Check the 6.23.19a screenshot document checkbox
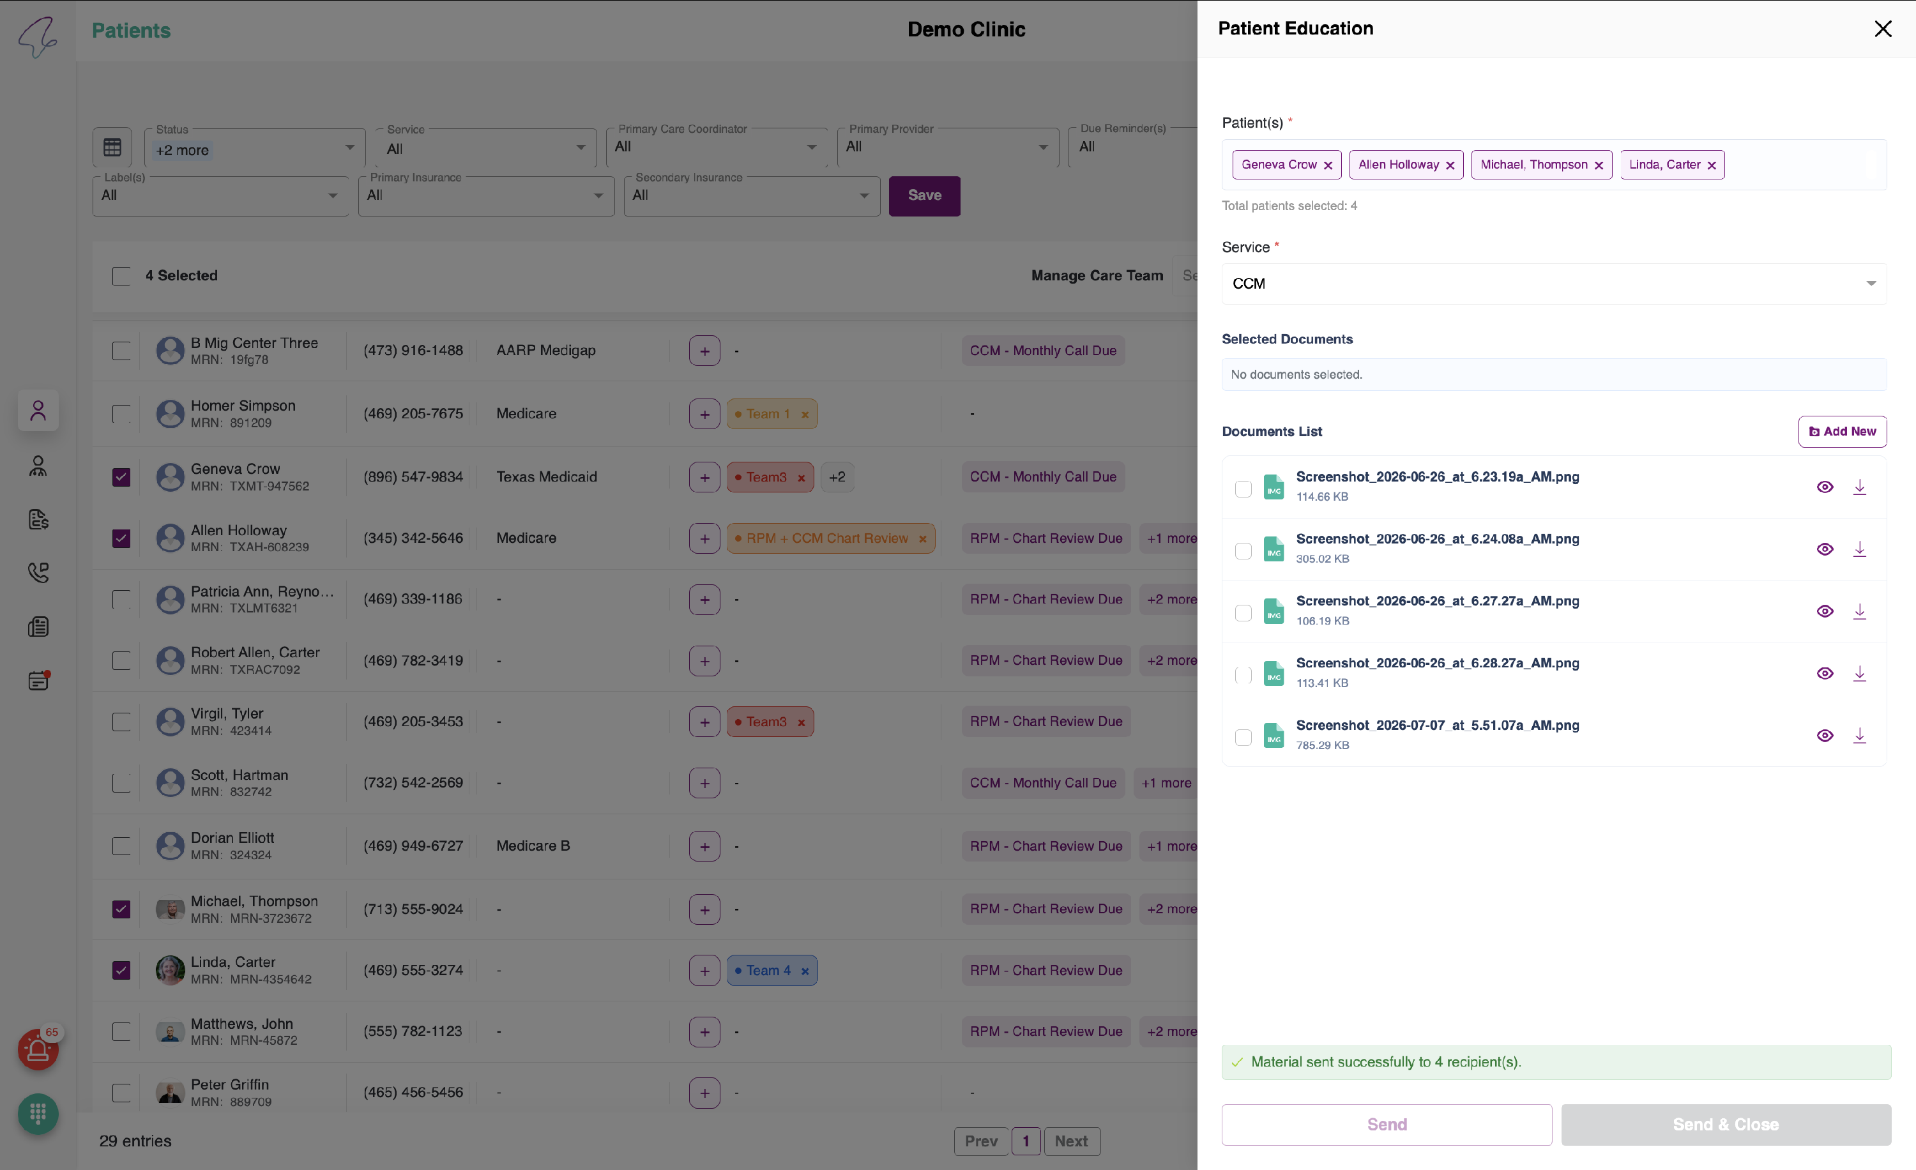 click(1243, 489)
